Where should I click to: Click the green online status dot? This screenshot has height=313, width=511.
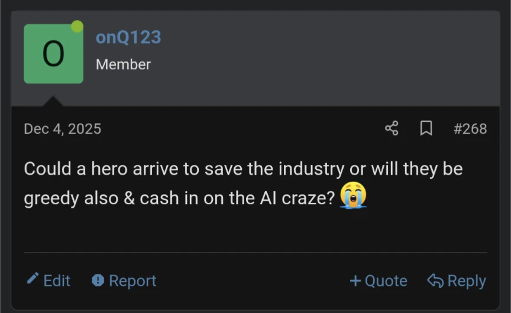point(77,26)
